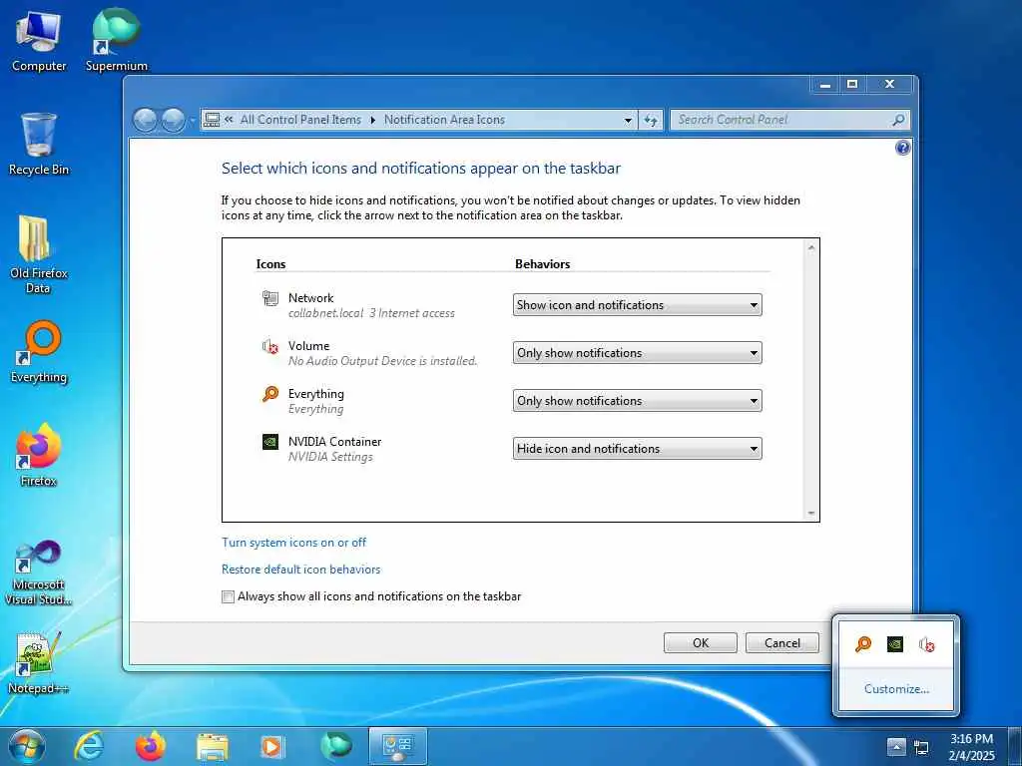Click the NVIDIA icon in the tray overflow popup

895,645
